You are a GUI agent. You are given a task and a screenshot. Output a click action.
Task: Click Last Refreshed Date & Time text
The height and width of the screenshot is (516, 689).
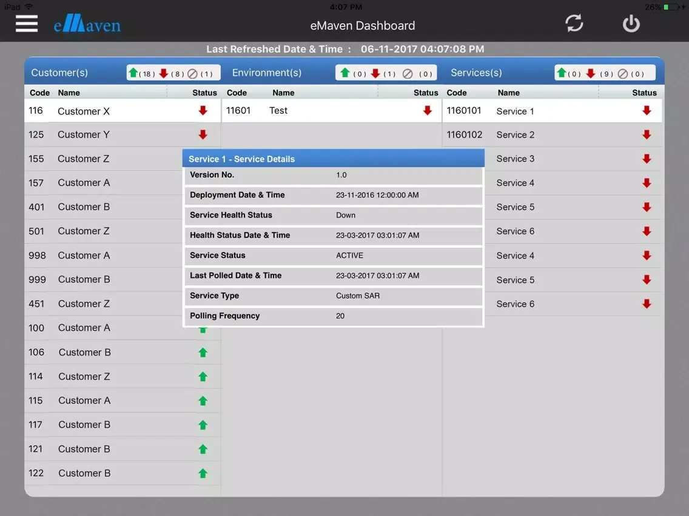[x=345, y=49]
